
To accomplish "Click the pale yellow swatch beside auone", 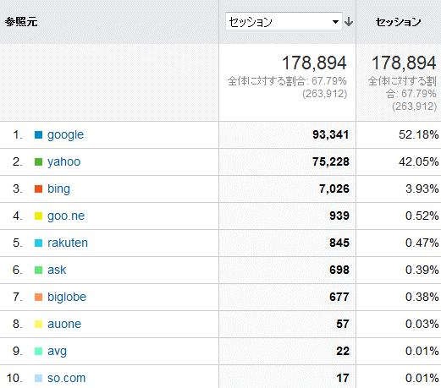I will pyautogui.click(x=38, y=325).
